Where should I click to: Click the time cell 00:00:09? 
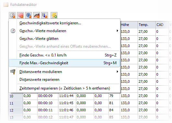pyautogui.click(x=48, y=96)
